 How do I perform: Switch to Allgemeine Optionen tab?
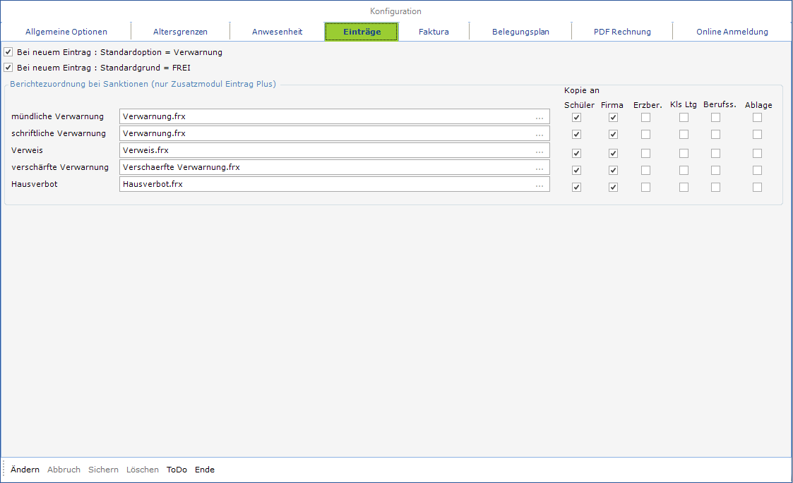pos(66,32)
